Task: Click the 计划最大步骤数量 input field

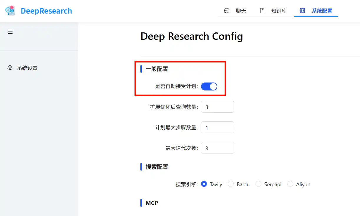Action: tap(218, 127)
